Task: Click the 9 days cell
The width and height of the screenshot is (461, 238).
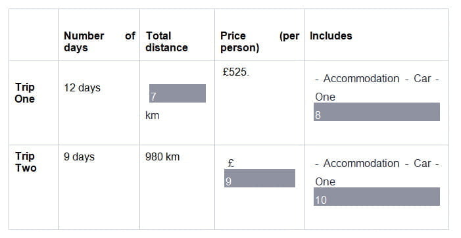Action: click(x=79, y=157)
